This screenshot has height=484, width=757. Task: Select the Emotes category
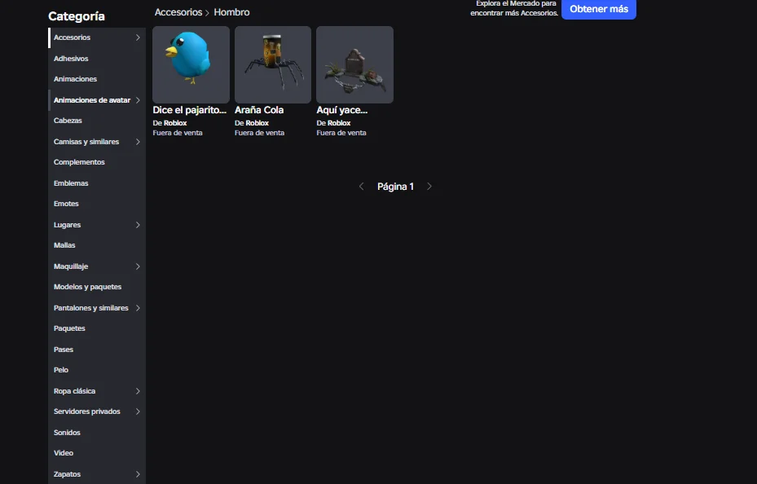pos(66,204)
